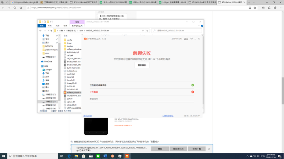Select cef.pak in file list
Viewport: 284px width, 159px height.
point(69,55)
